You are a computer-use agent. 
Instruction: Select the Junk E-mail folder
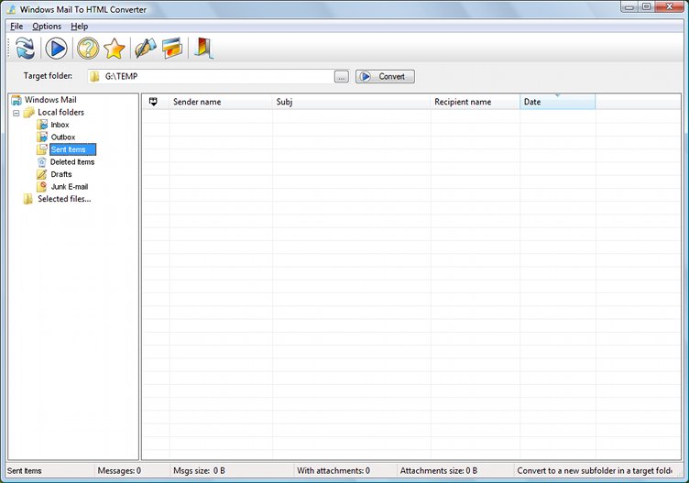pos(70,187)
